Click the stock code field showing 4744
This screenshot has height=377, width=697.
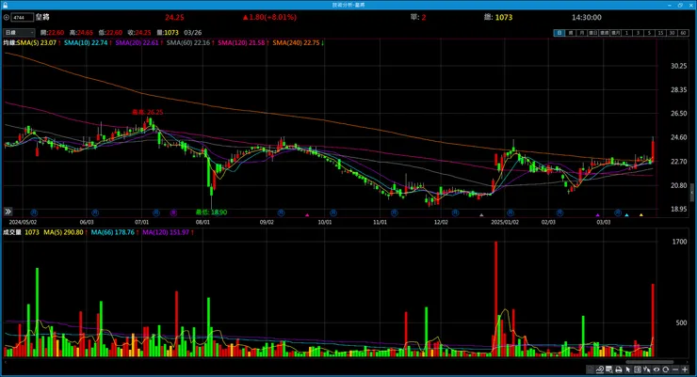pos(23,17)
